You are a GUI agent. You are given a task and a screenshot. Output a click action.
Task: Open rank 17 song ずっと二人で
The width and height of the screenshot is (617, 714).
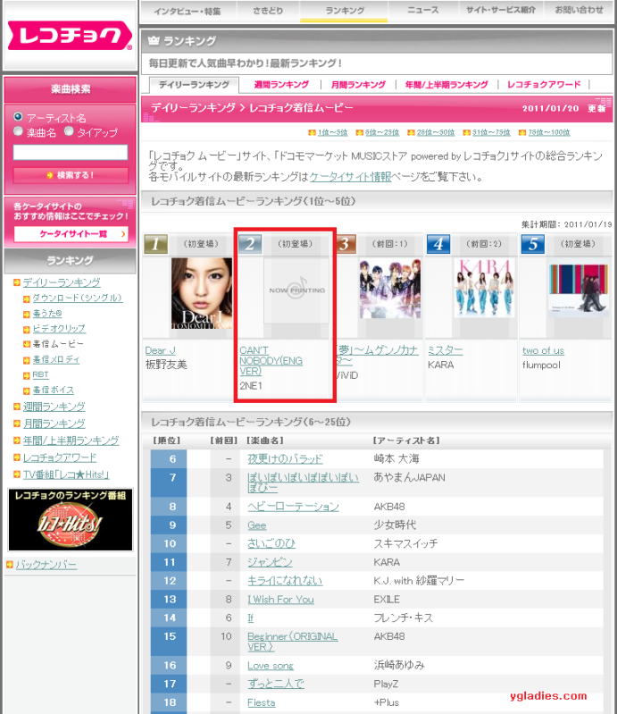point(276,684)
